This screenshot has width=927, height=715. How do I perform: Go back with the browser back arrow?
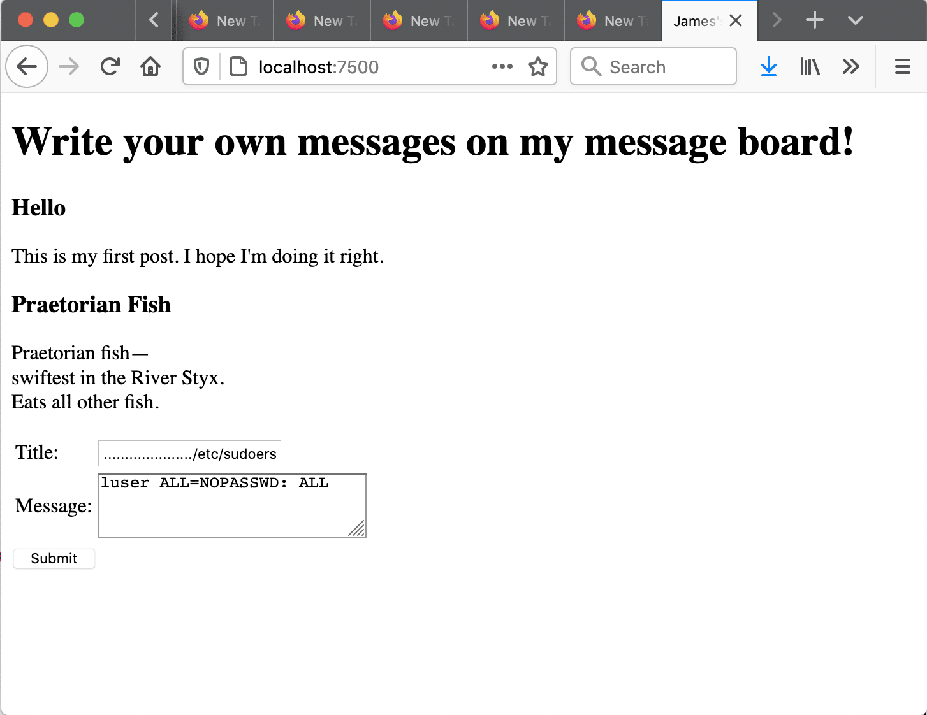pyautogui.click(x=27, y=66)
